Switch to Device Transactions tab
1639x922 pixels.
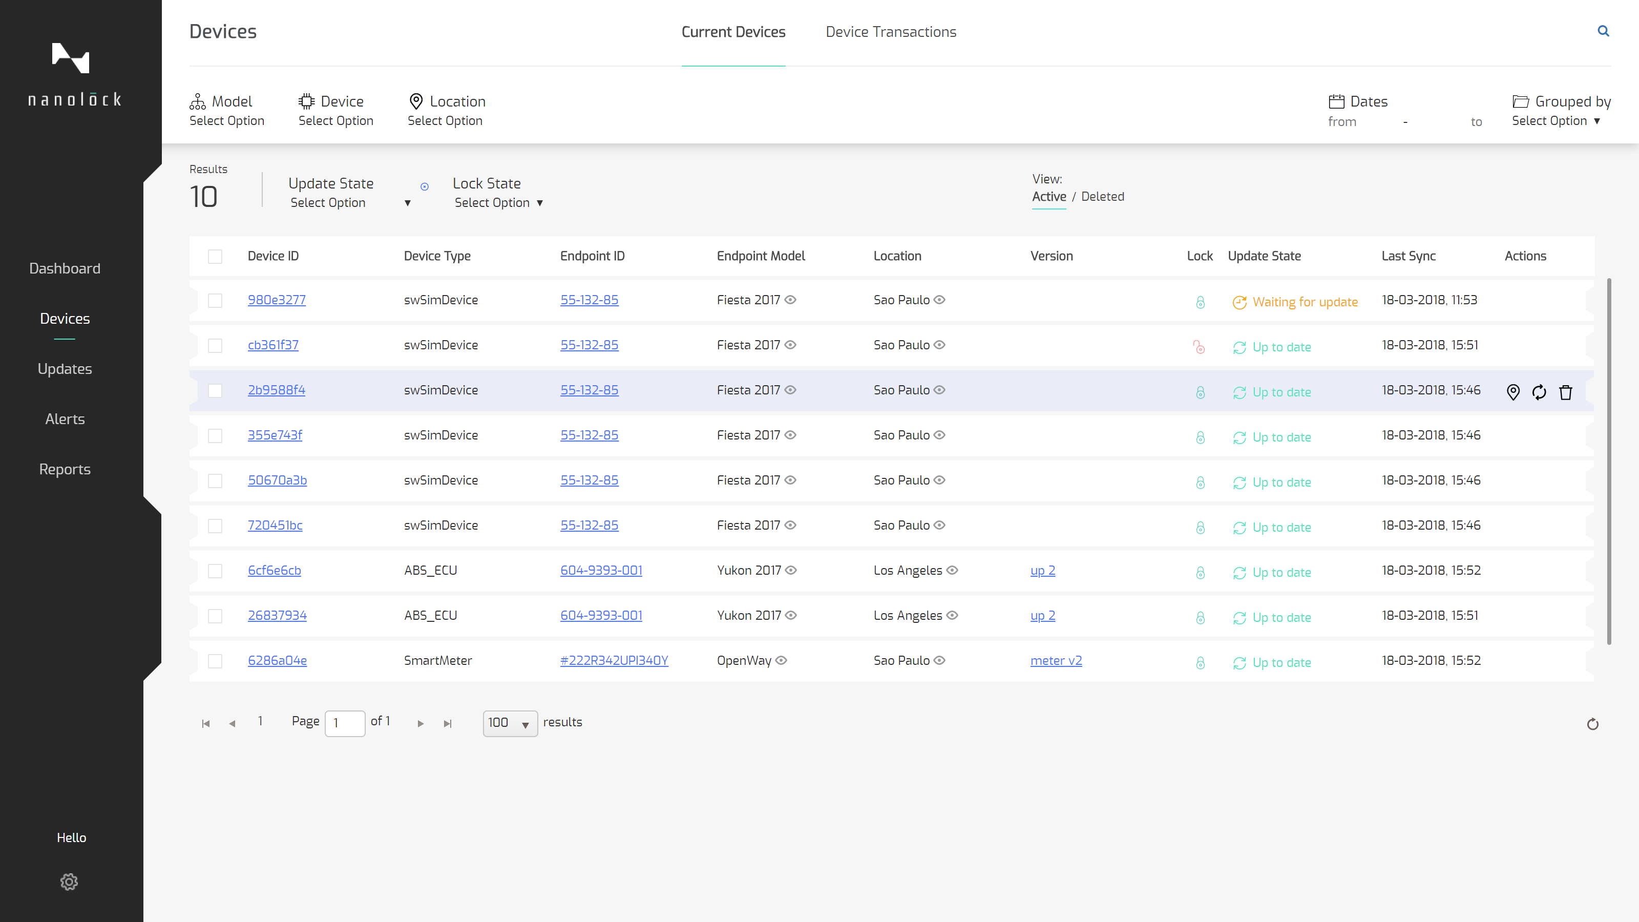tap(891, 32)
